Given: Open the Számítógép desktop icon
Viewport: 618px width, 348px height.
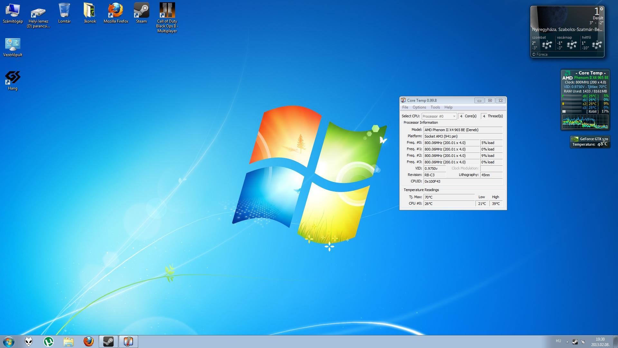Looking at the screenshot, I should pyautogui.click(x=13, y=13).
